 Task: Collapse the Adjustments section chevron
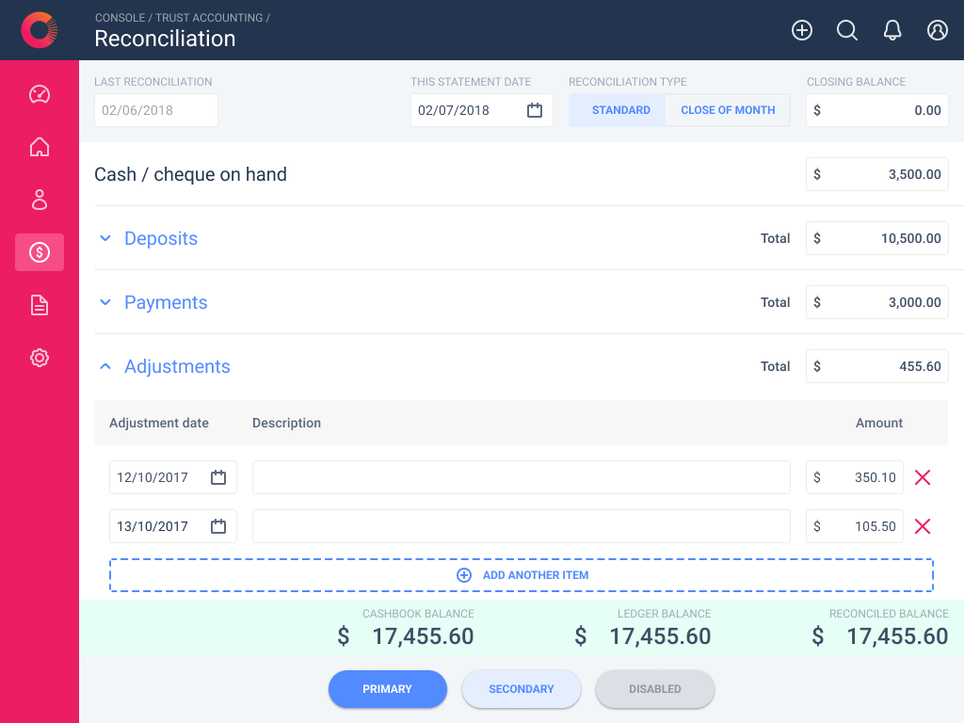pos(105,366)
